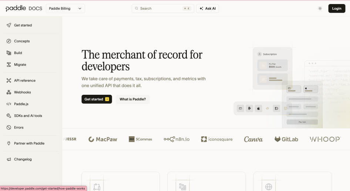350x191 pixels.
Task: Click the yellow arrow icon on Get started
Action: click(x=107, y=99)
